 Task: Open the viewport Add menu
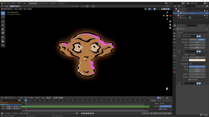[25, 9]
